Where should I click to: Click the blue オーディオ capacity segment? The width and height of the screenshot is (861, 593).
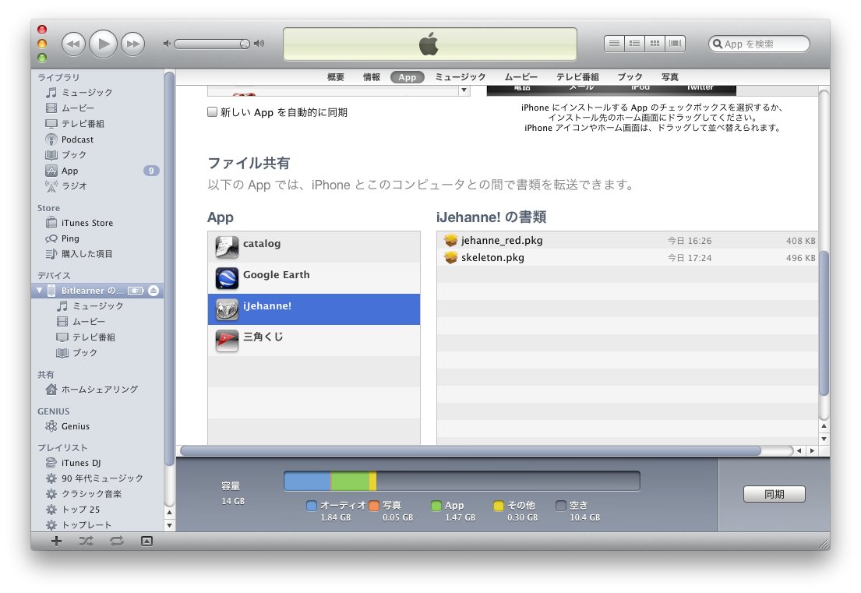click(x=308, y=481)
